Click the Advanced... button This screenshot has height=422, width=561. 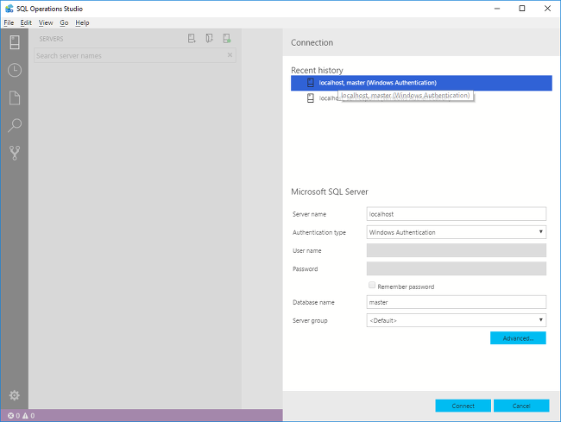[x=518, y=338]
